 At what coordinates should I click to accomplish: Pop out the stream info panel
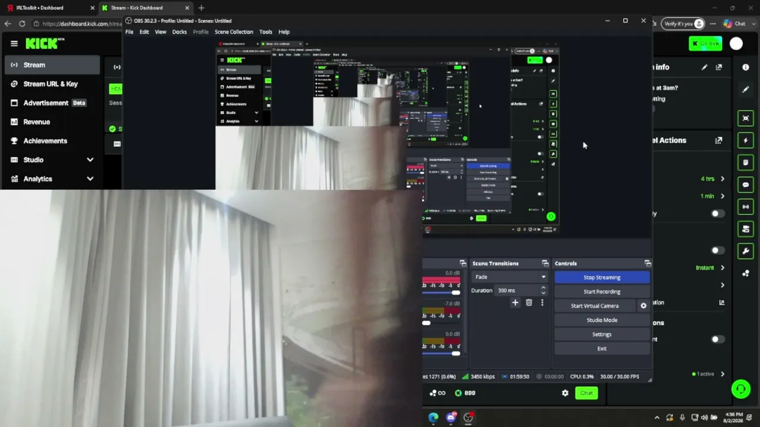pos(719,68)
